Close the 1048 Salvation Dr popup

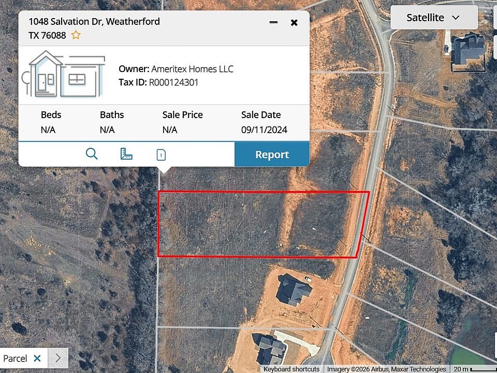[x=294, y=22]
